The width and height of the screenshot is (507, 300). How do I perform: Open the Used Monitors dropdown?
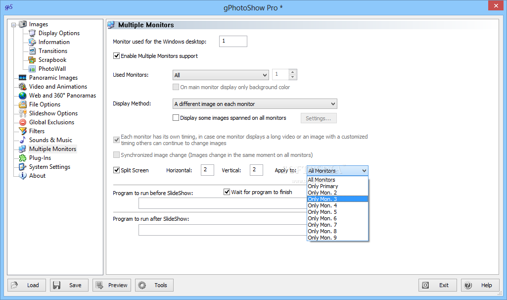(x=221, y=75)
